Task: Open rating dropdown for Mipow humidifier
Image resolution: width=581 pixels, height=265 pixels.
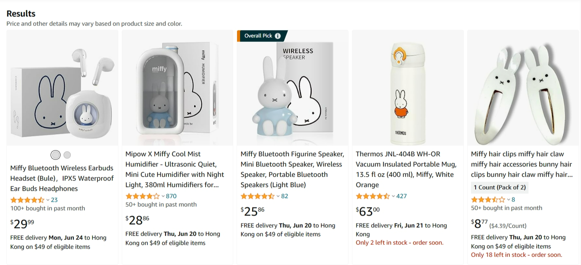Action: (x=163, y=196)
